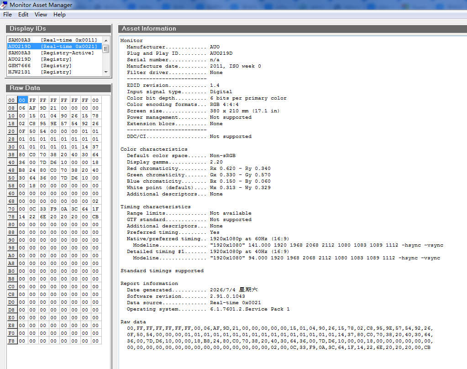Select SAM08A3 Registry-Active display entry

(x=54, y=53)
